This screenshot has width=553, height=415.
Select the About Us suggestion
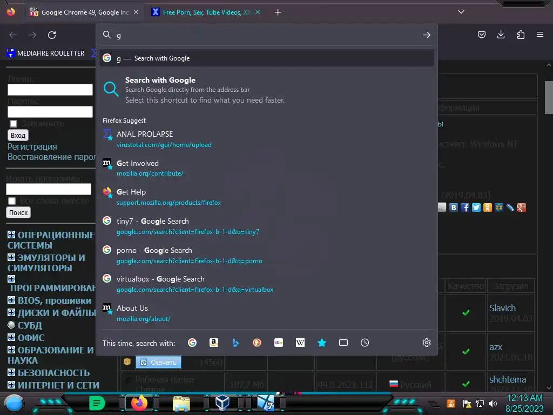[x=267, y=313]
